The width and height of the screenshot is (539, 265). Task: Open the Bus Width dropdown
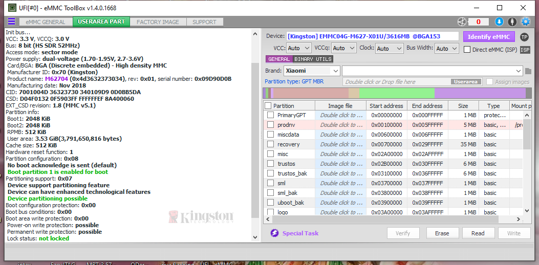point(447,49)
